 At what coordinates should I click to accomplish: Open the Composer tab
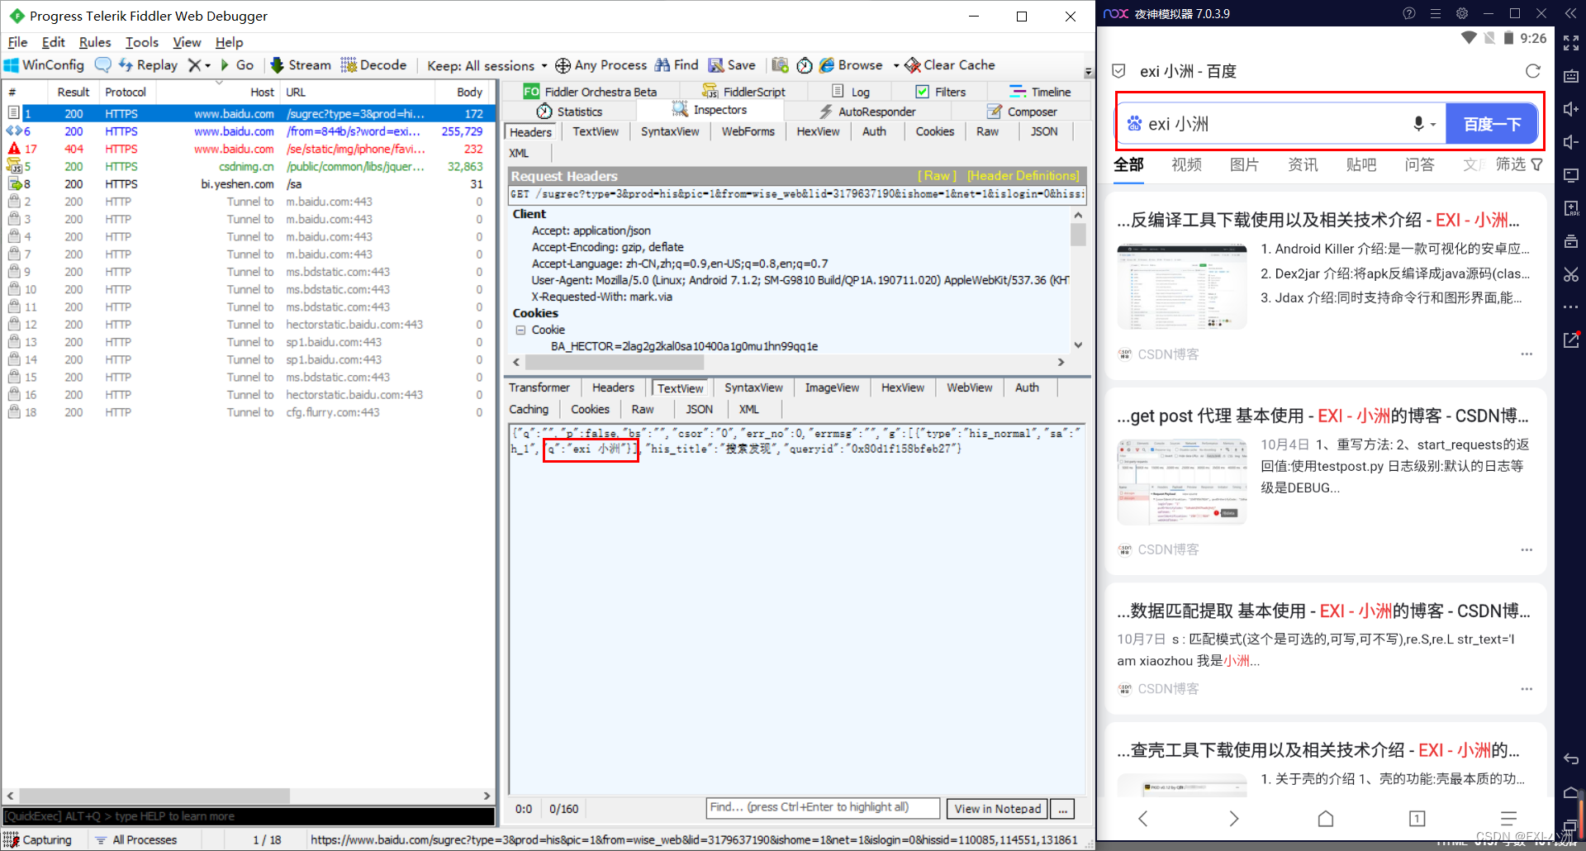pyautogui.click(x=1022, y=112)
